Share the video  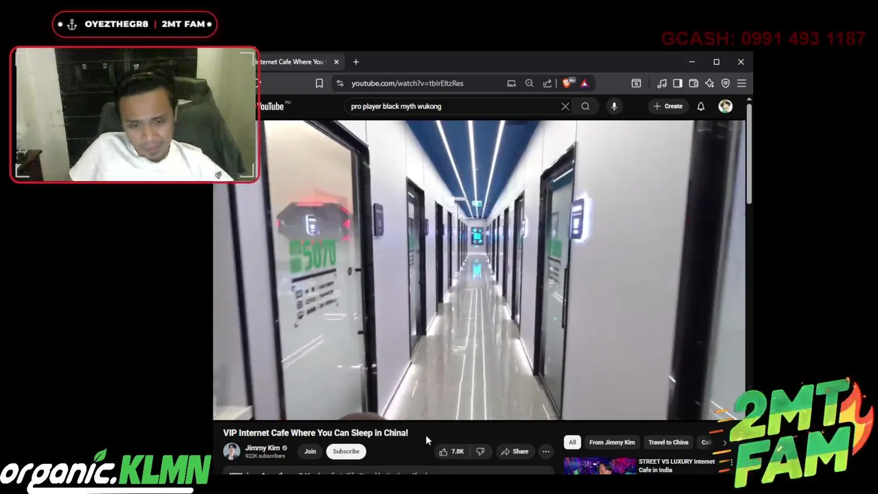tap(514, 451)
